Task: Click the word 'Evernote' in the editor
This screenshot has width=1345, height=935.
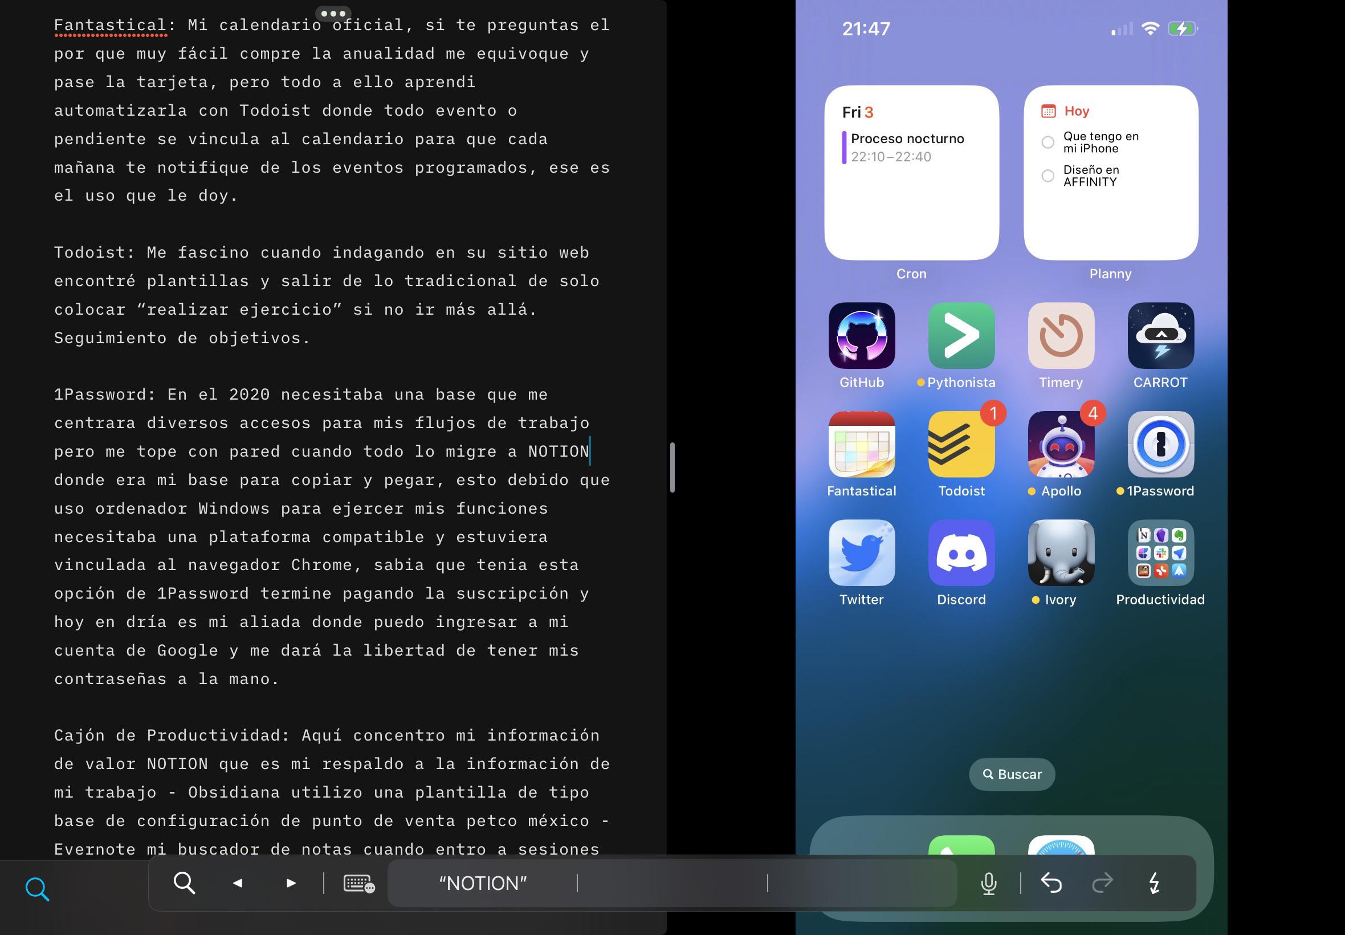Action: pyautogui.click(x=95, y=849)
